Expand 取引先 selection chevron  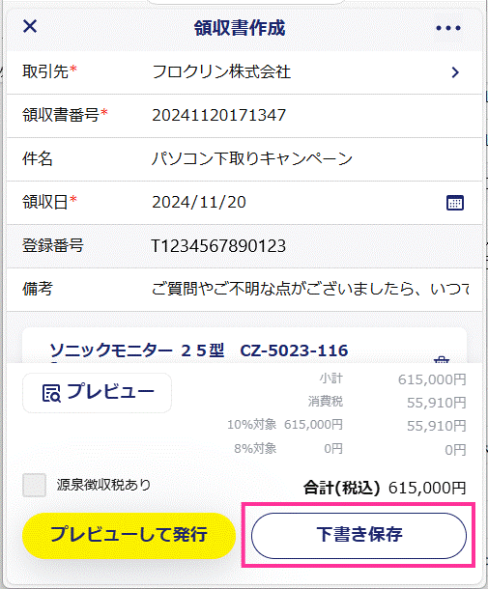(x=455, y=72)
